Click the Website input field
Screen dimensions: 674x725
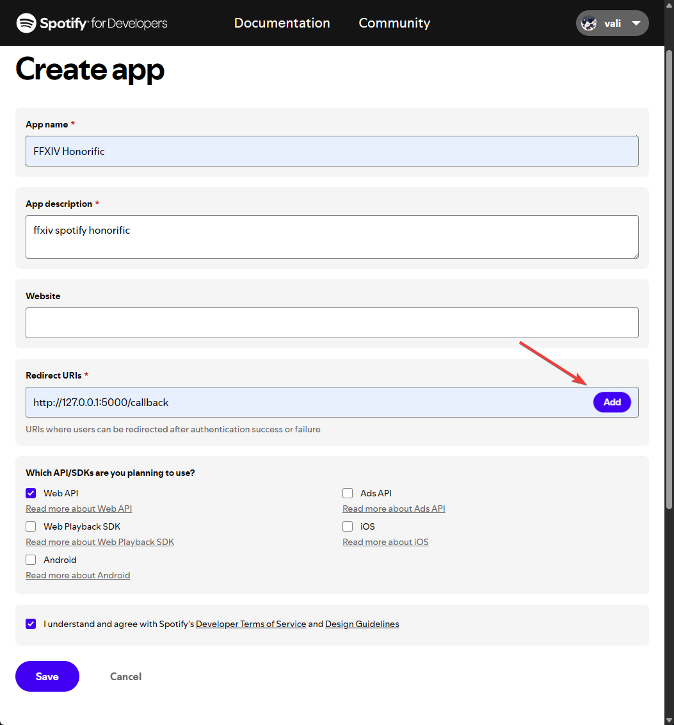pos(332,323)
